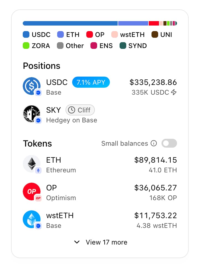Screen dimensions: 197x267
Task: Click the Cliff vesting badge
Action: (80, 110)
